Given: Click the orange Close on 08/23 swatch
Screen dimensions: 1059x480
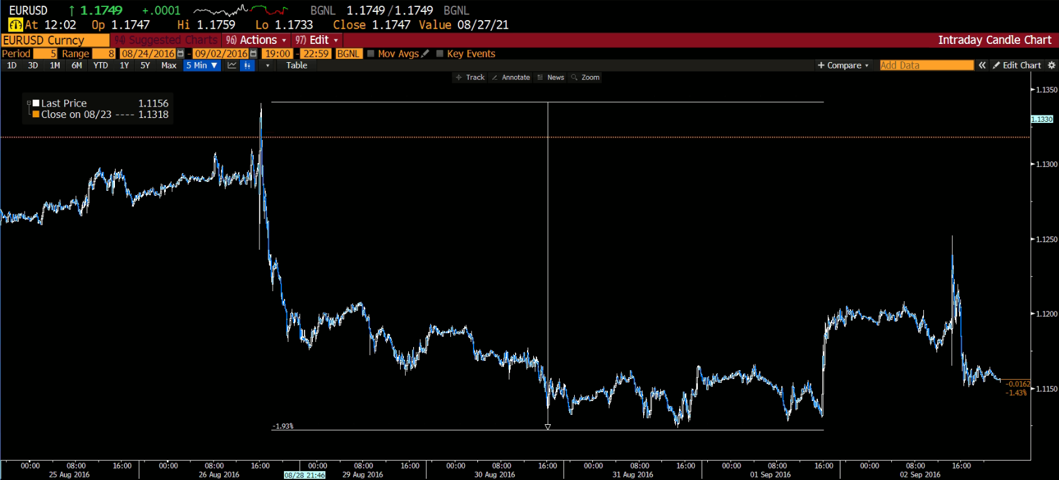Looking at the screenshot, I should (x=36, y=114).
